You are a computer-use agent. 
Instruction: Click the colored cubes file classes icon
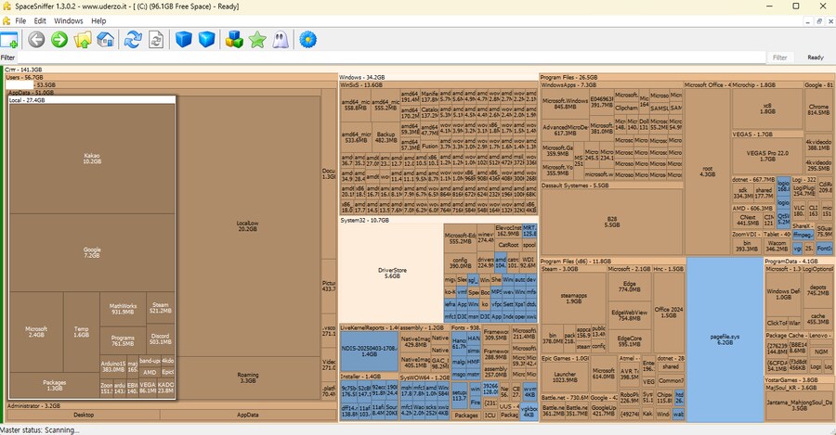[x=234, y=39]
